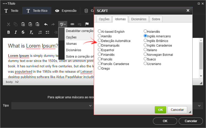
Task: Click the editor vertical scrollbar thumb
Action: 201,56
